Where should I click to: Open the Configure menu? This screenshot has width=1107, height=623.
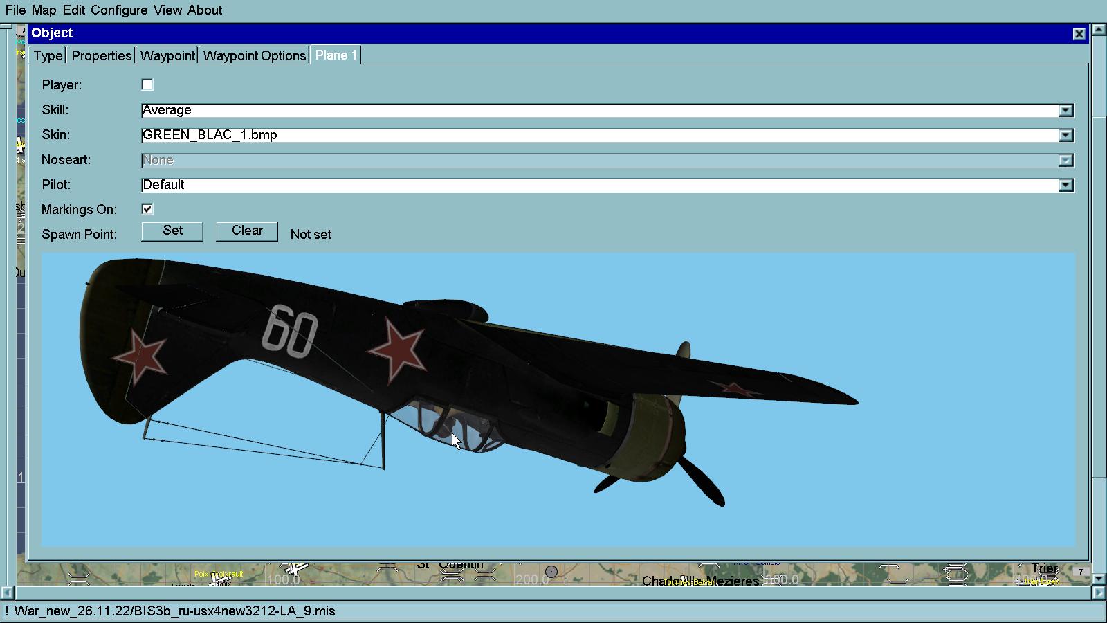click(x=119, y=10)
